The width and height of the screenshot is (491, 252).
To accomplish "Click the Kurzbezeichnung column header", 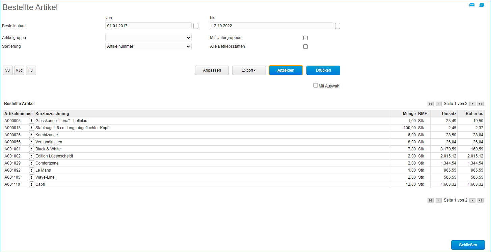I will (52, 114).
